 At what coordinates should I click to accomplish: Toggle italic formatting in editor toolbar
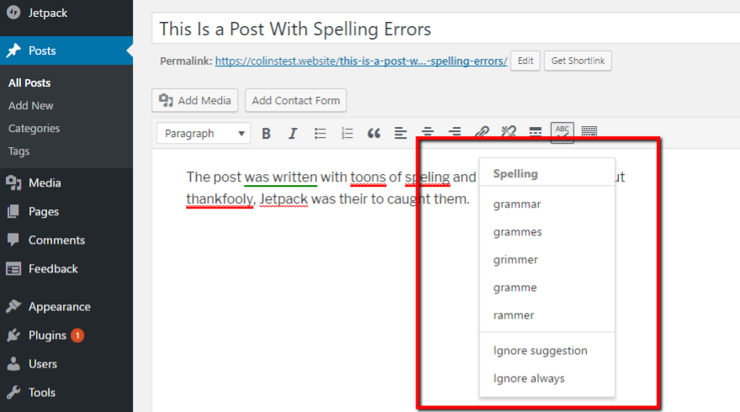click(293, 134)
